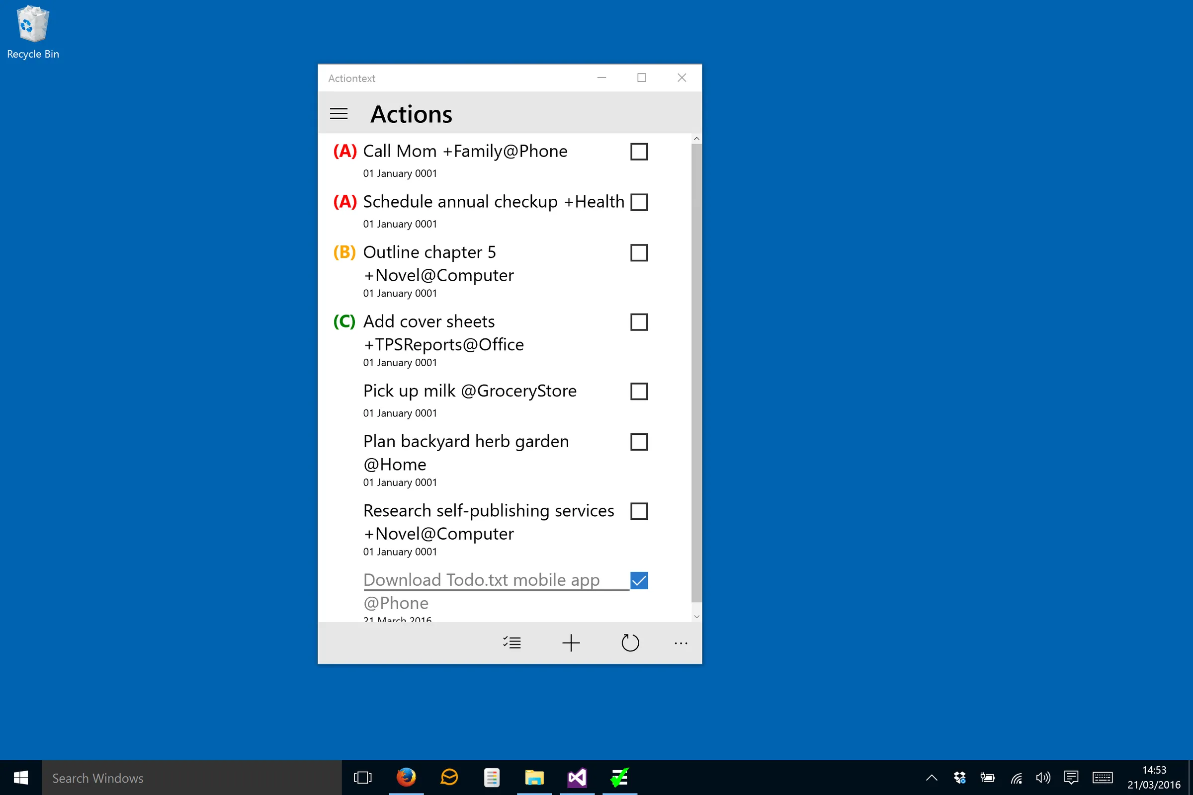Expand hidden icons in the system tray
The width and height of the screenshot is (1193, 795).
click(x=931, y=777)
